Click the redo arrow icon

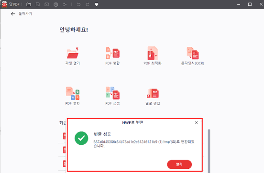(x=88, y=4)
